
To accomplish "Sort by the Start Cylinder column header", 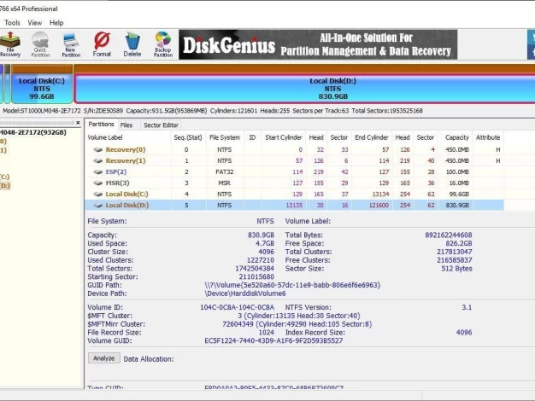I will (x=284, y=137).
